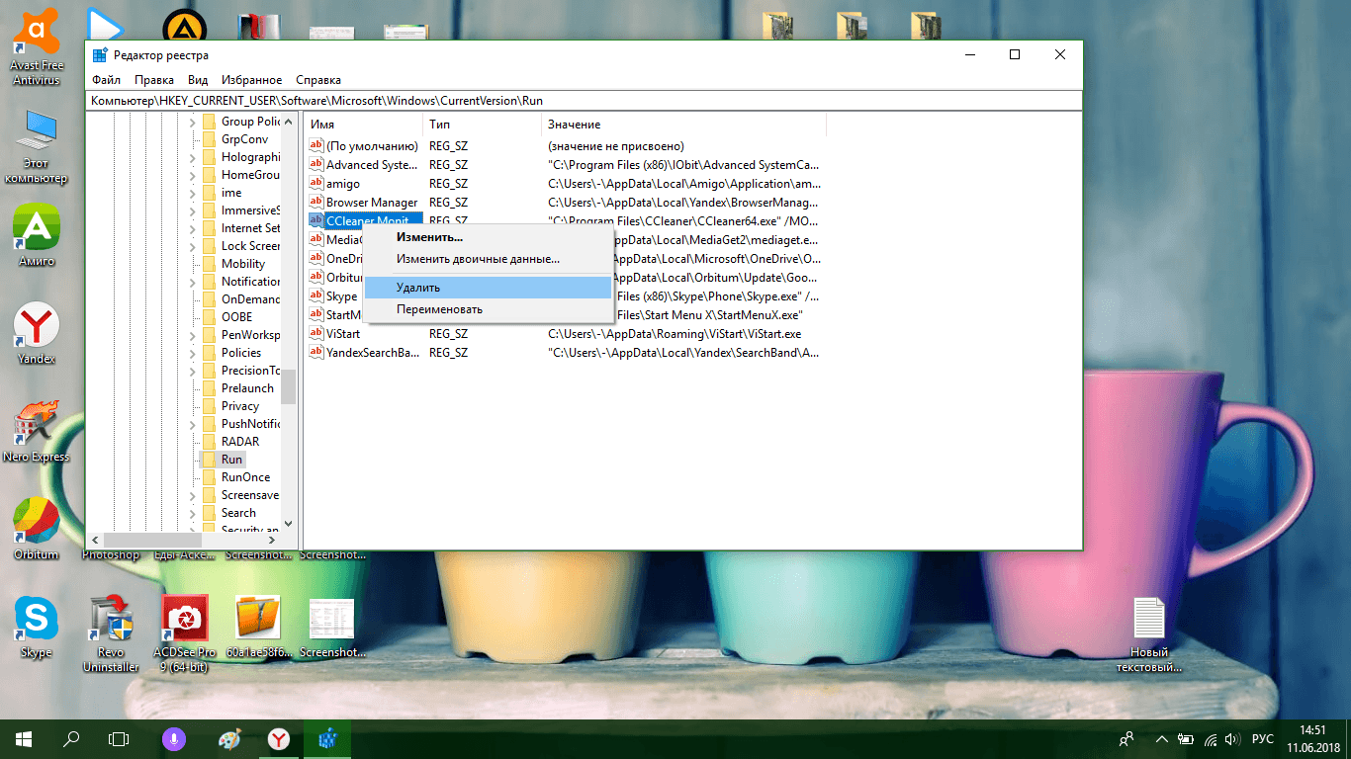The height and width of the screenshot is (759, 1351).
Task: Select the YandexSearchBand value name
Action: (x=372, y=353)
